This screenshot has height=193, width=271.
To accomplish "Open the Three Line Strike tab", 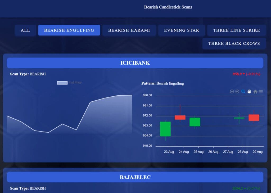I will pos(236,30).
